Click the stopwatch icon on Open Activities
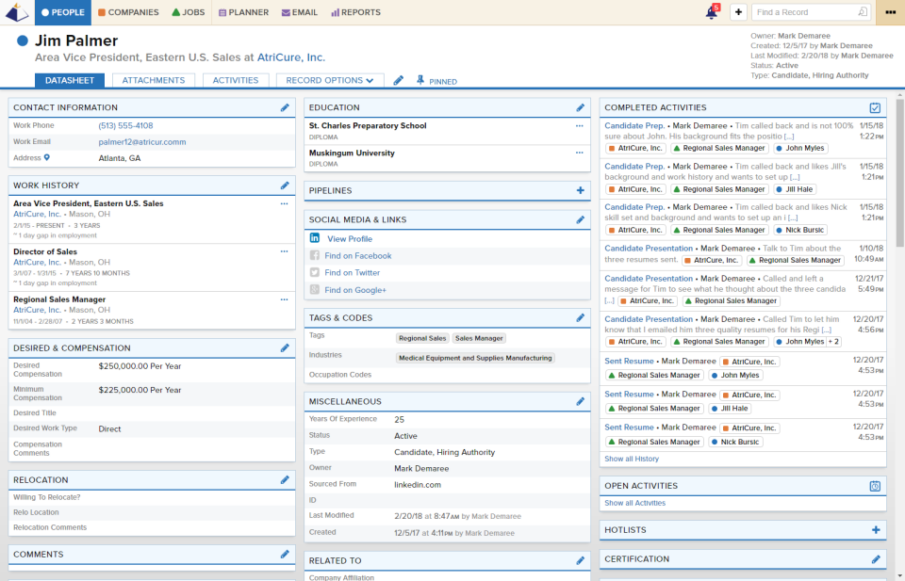The height and width of the screenshot is (581, 905). [876, 485]
